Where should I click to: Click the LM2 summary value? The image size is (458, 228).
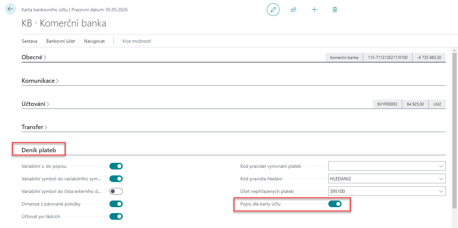click(x=437, y=104)
